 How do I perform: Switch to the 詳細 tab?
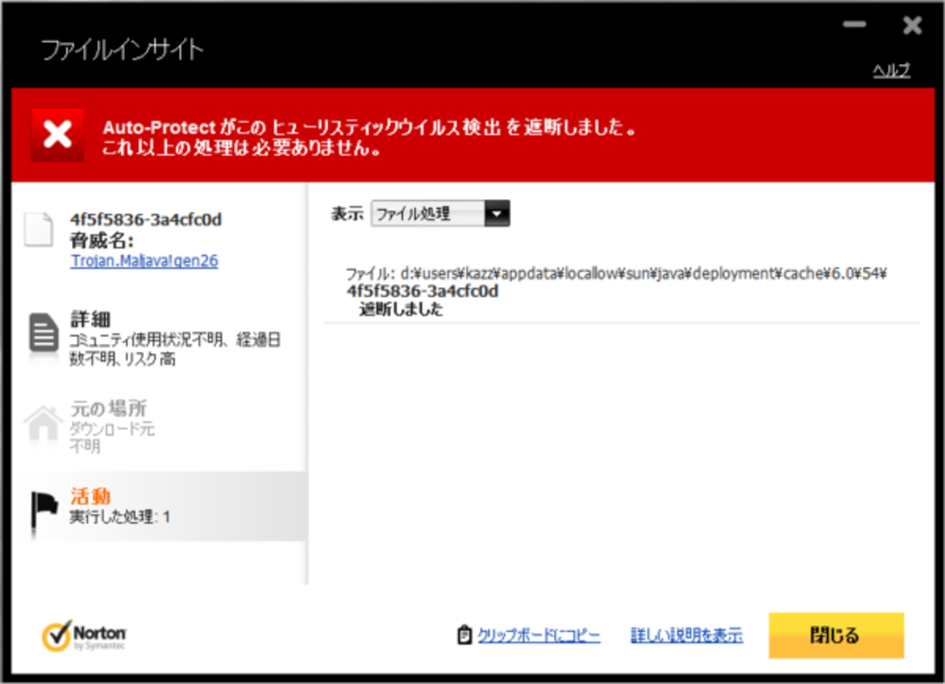(160, 338)
